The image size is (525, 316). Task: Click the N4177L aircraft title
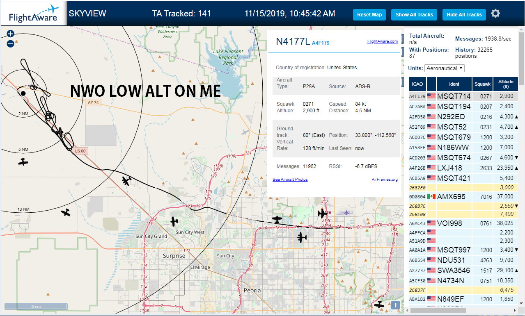pos(293,41)
